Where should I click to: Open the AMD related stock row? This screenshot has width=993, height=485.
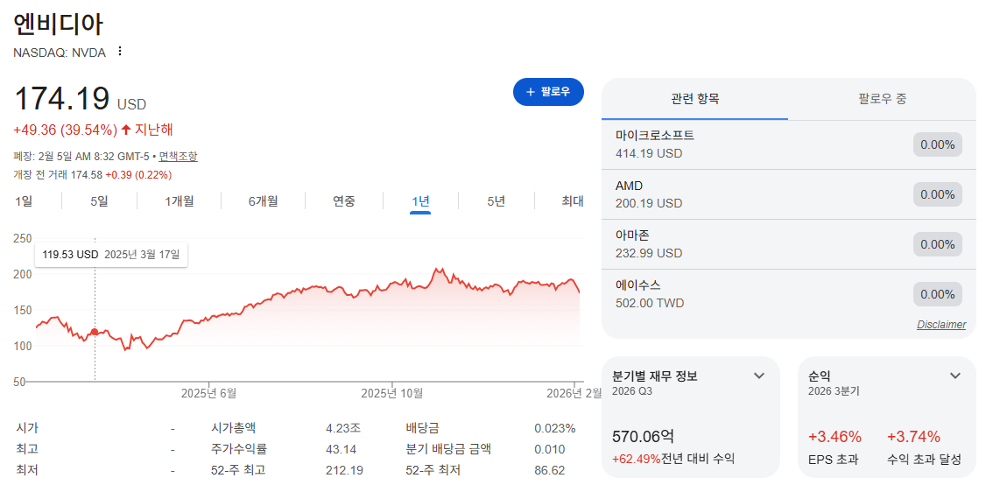788,194
